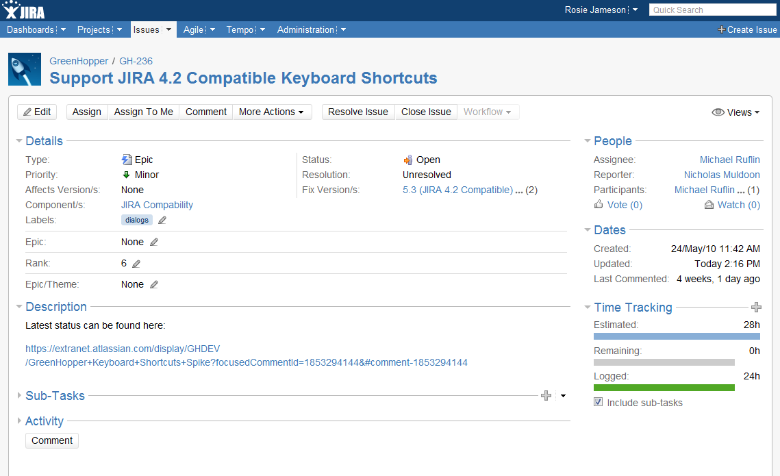This screenshot has height=476, width=780.
Task: Click the JIRA logo in the header
Action: [23, 10]
